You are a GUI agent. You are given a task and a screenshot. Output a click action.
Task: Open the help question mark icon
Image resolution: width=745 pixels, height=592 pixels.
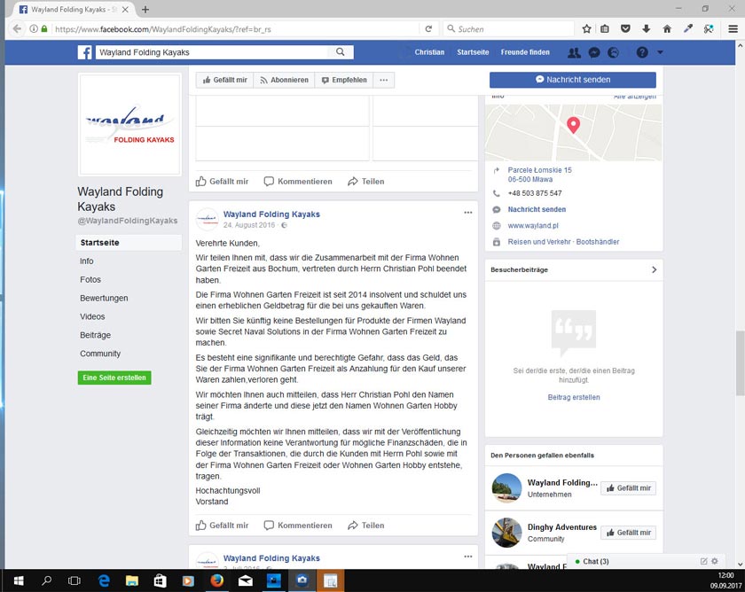[642, 52]
